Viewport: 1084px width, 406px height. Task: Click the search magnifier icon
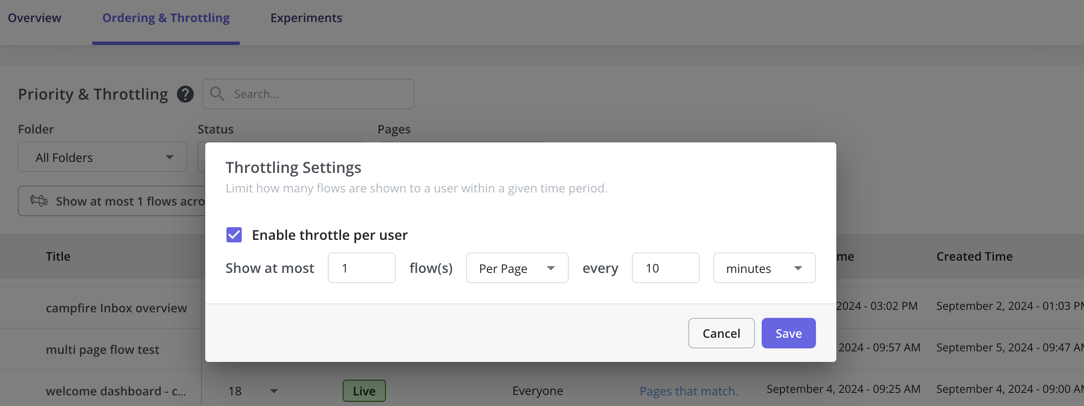(217, 94)
